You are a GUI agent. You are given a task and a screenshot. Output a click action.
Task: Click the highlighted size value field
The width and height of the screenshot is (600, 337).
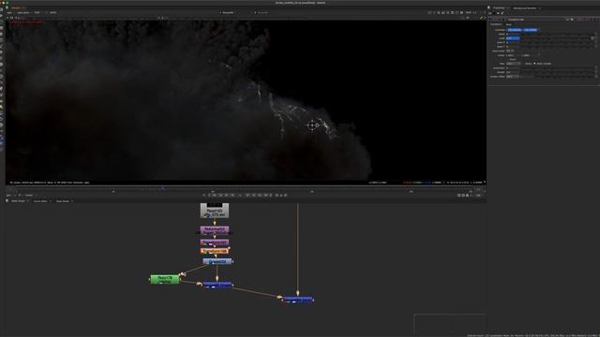coord(513,38)
